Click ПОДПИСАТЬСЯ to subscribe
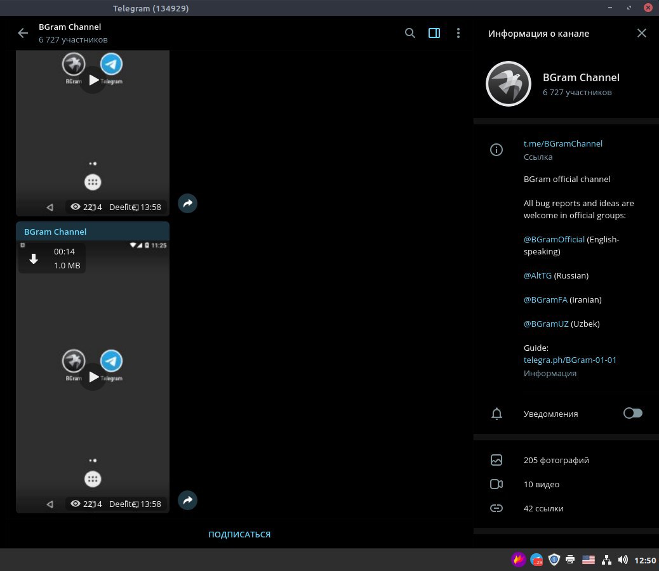 point(239,534)
